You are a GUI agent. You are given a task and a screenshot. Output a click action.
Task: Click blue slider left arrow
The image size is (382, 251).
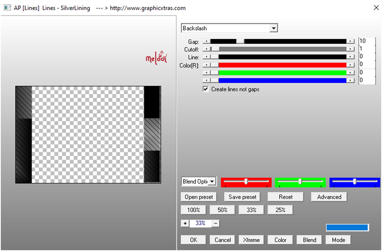[207, 81]
